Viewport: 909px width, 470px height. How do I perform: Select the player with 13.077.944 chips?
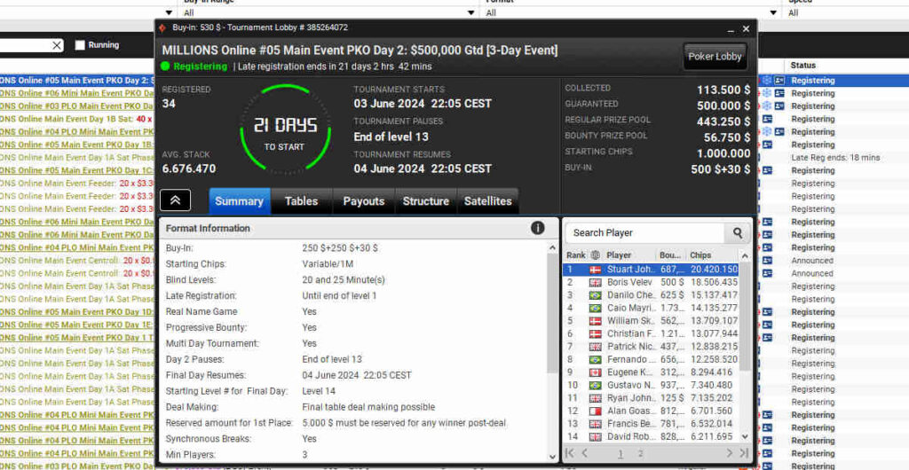tap(651, 333)
